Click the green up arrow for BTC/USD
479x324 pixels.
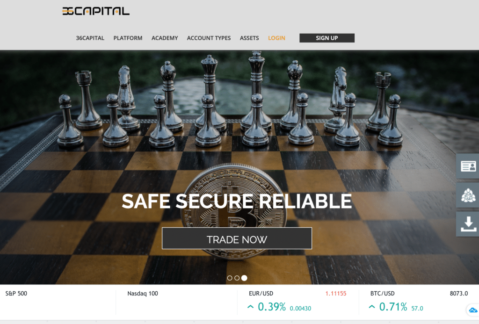pyautogui.click(x=372, y=307)
